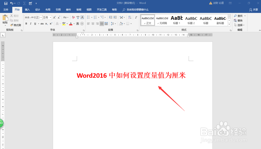Insert enclosed character (带圈字符)
261x149 pixels.
[82, 24]
